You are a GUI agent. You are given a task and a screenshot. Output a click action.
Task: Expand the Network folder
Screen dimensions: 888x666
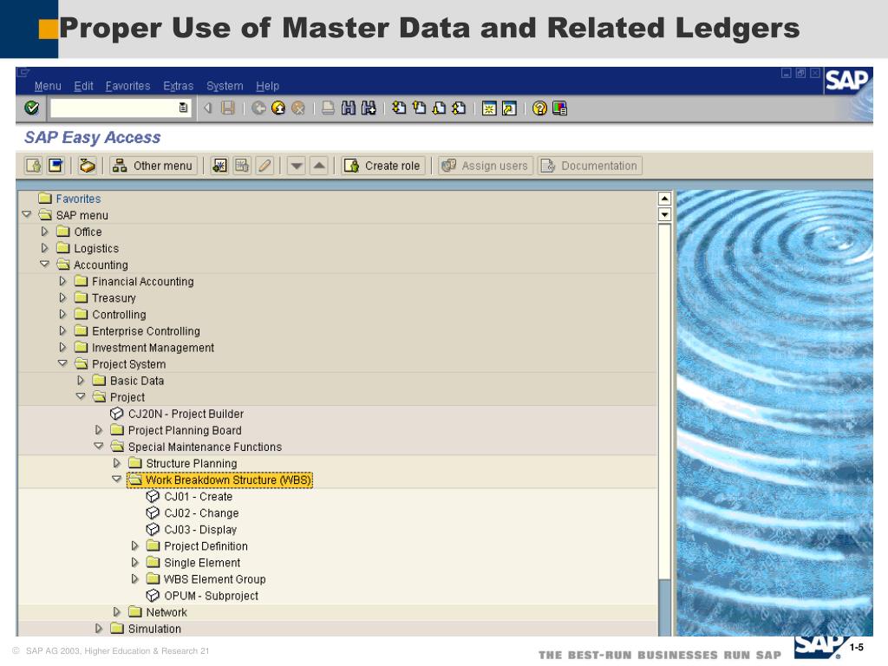pyautogui.click(x=117, y=611)
